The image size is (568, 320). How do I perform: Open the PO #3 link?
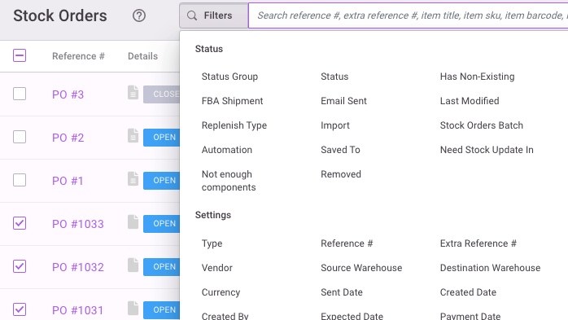click(x=68, y=94)
